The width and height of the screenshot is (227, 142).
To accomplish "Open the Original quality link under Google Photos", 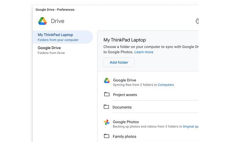I will [190, 126].
